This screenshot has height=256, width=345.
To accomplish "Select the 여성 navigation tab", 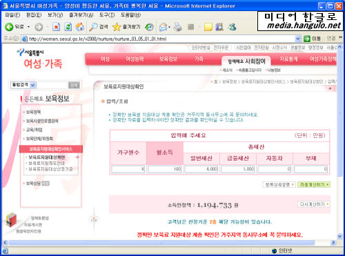I will [x=105, y=59].
